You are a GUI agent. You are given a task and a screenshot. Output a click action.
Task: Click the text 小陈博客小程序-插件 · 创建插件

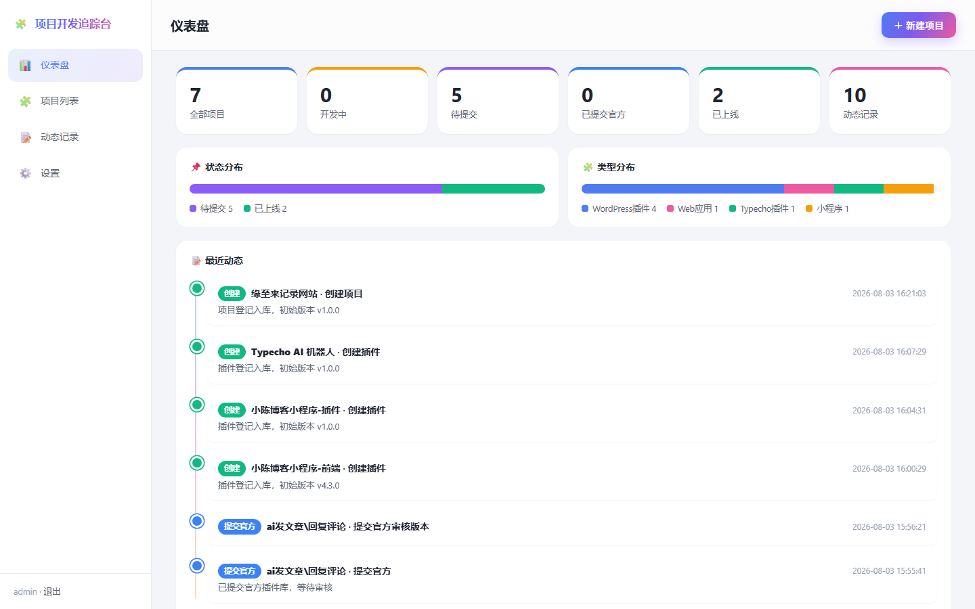(x=318, y=410)
